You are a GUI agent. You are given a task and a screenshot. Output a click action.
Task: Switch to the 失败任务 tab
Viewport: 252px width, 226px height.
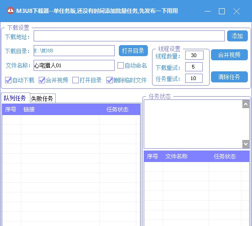click(x=42, y=99)
